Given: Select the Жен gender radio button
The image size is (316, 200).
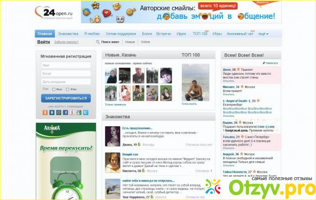Looking at the screenshot, I should click(68, 89).
